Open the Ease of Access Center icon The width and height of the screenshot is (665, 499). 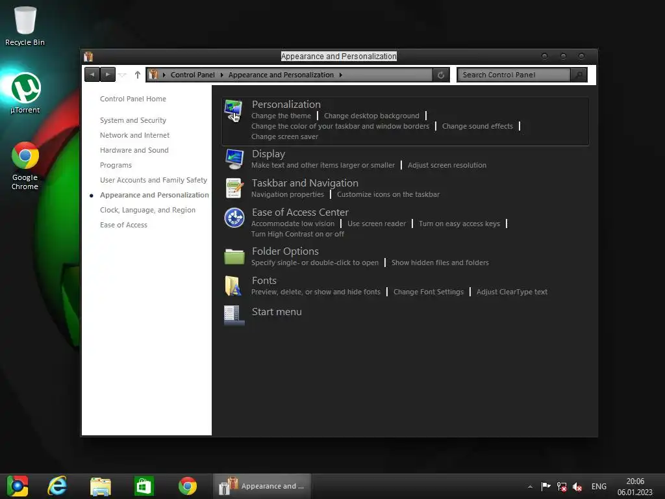tap(234, 218)
